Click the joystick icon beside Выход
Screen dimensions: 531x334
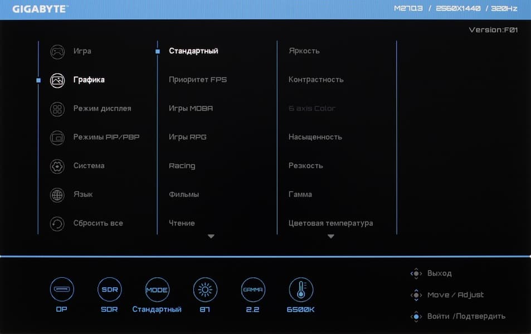click(x=416, y=273)
